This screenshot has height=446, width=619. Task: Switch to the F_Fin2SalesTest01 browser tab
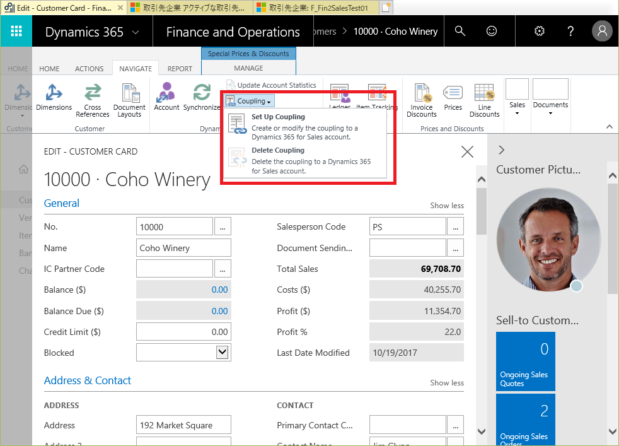[x=316, y=8]
